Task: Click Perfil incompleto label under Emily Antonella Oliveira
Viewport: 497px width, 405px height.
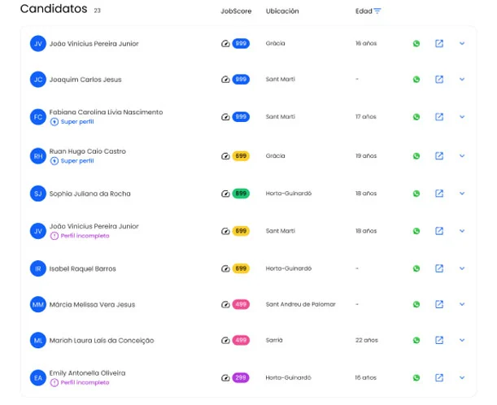Action: (84, 382)
